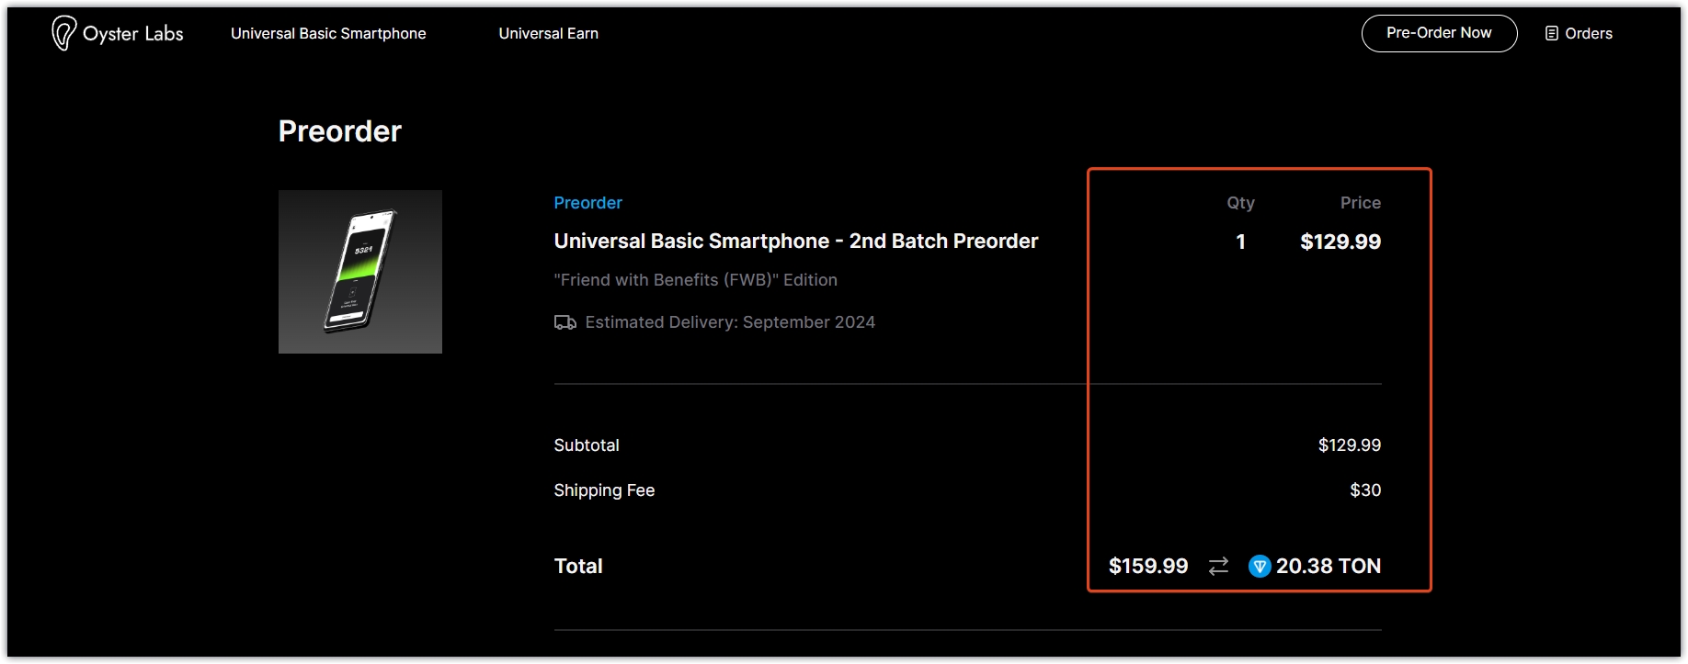This screenshot has width=1688, height=664.
Task: Open the Universal Basic Smartphone menu item
Action: pos(328,33)
